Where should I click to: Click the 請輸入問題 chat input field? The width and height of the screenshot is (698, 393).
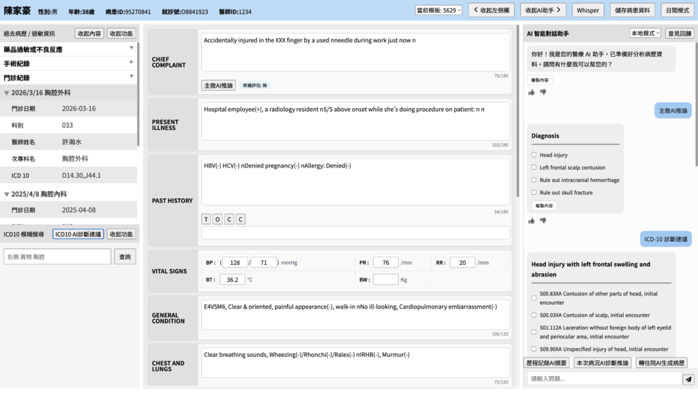click(605, 379)
